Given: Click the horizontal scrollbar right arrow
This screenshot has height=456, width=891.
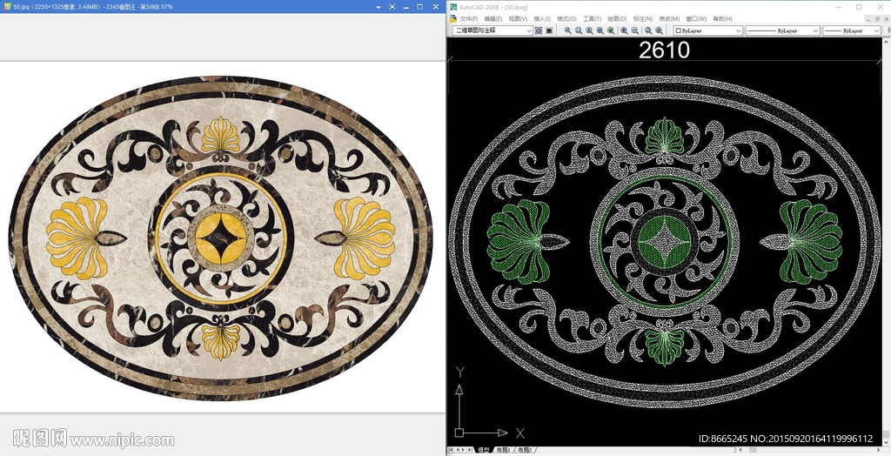Looking at the screenshot, I should coord(878,450).
